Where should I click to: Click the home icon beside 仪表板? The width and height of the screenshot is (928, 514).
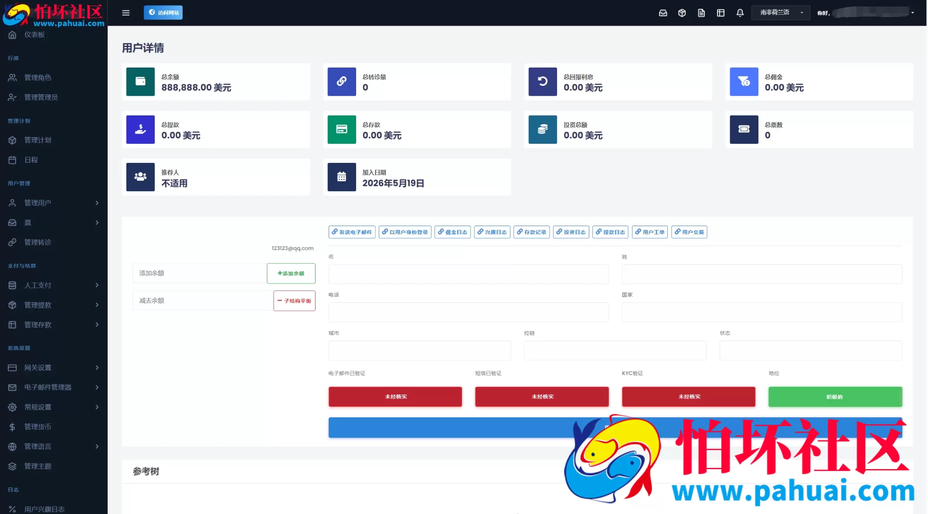[12, 35]
